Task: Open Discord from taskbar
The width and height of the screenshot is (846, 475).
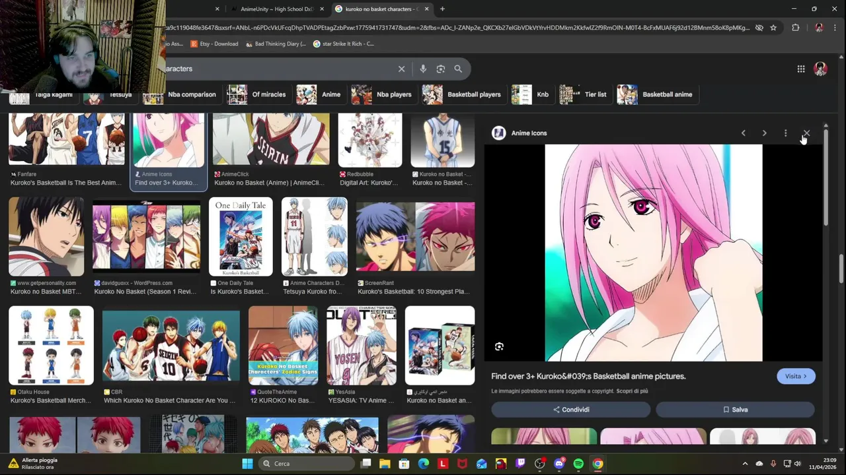Action: click(559, 464)
